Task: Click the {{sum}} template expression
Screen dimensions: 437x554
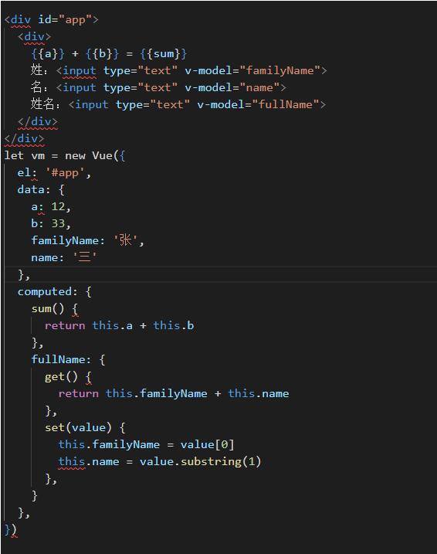Action: (x=163, y=54)
